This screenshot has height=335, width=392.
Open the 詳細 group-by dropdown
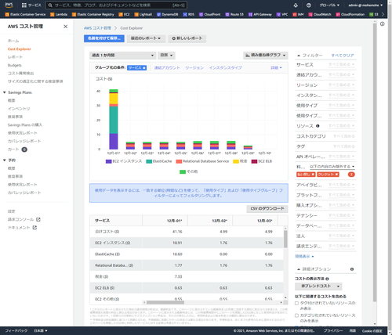coord(276,68)
